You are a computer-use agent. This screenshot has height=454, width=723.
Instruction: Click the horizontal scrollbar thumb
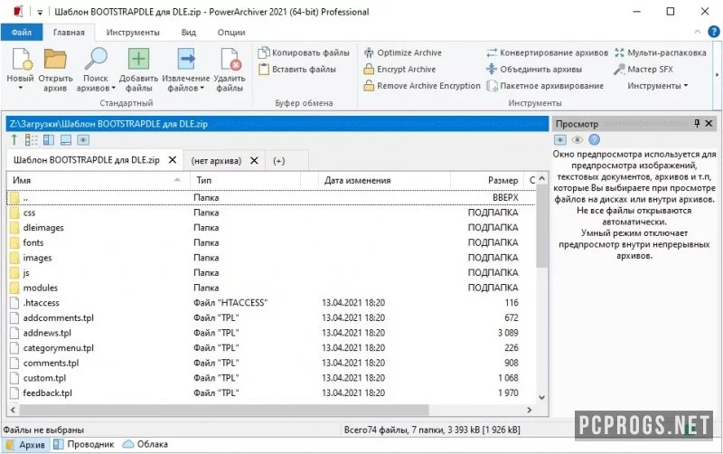click(x=224, y=410)
